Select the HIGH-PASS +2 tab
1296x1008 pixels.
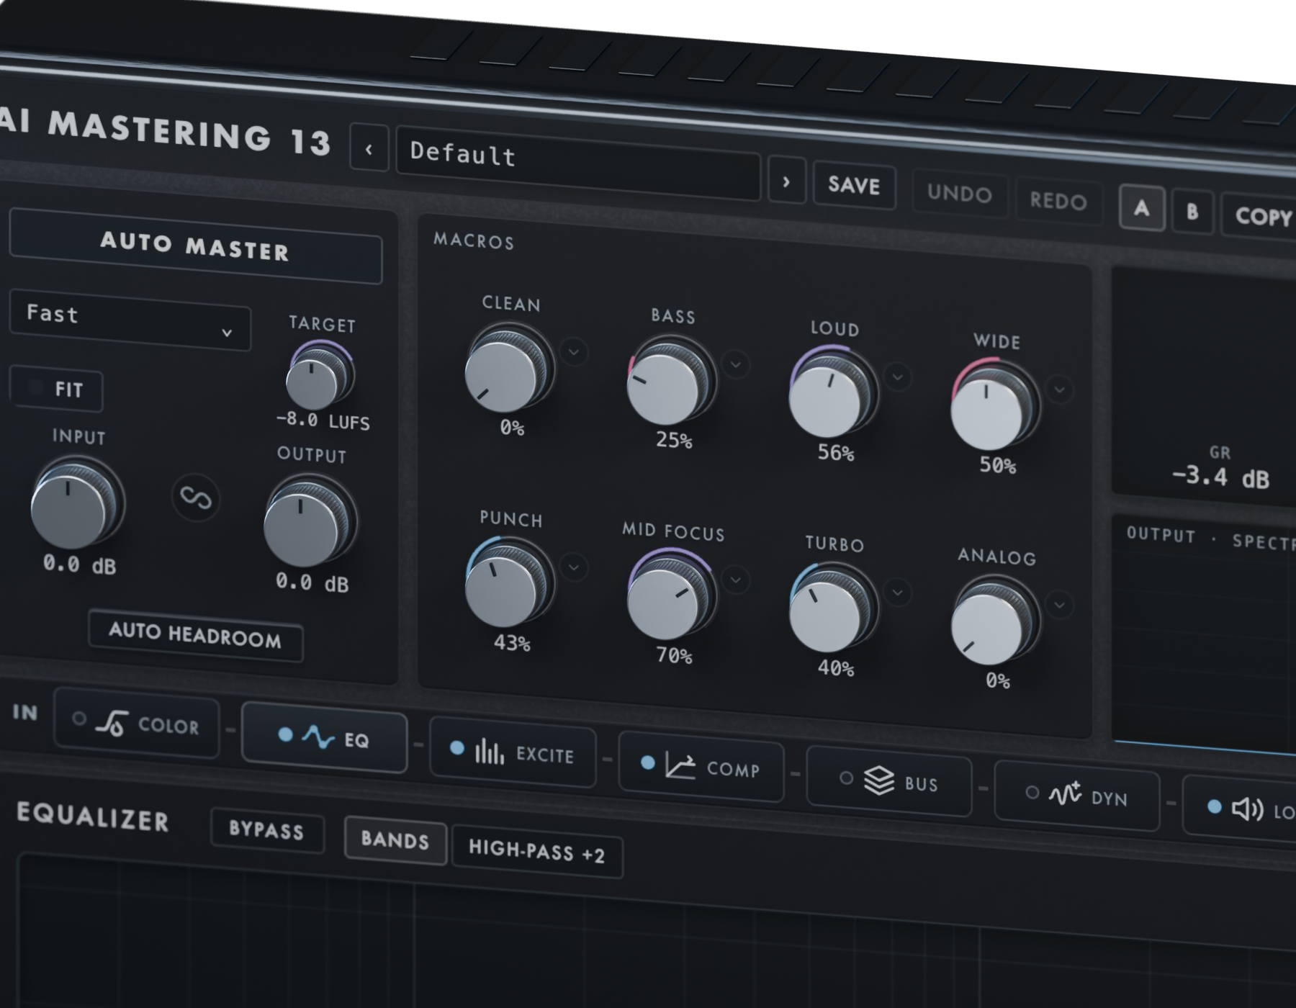pyautogui.click(x=537, y=851)
